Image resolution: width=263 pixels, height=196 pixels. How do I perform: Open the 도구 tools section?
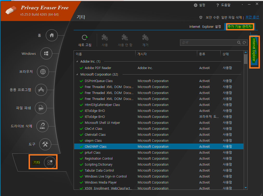click(x=45, y=144)
